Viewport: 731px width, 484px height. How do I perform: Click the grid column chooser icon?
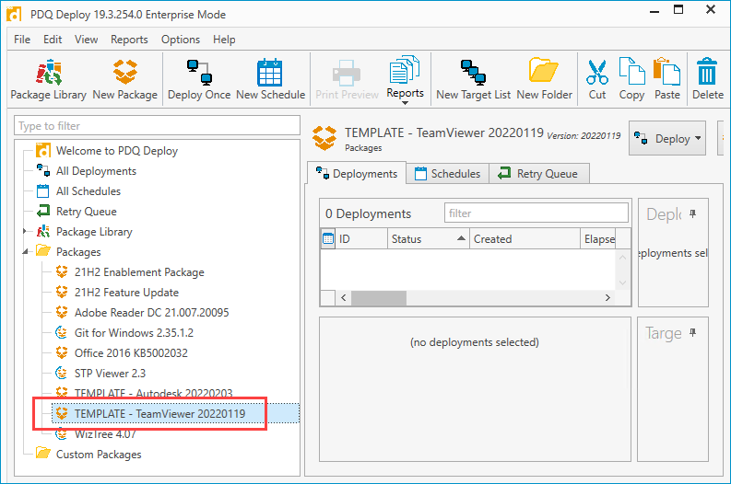click(x=328, y=238)
